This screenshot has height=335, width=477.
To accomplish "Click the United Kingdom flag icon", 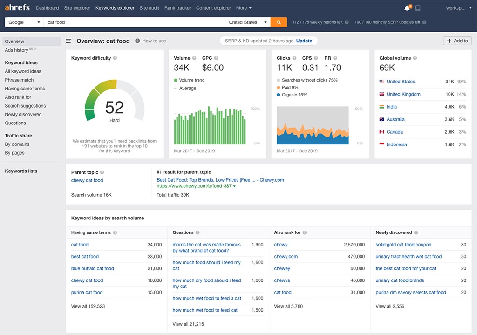I will [x=382, y=94].
